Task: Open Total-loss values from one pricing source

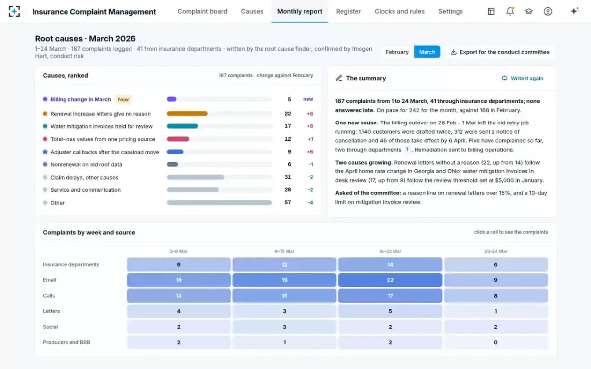Action: tap(102, 139)
